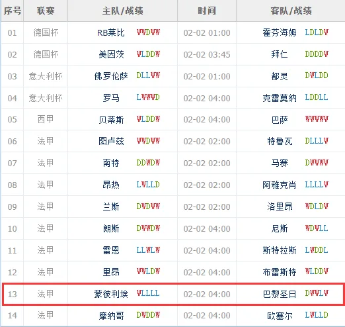
Task: Click time 02-02 03:45 in 美因茨 row
Action: pos(207,54)
